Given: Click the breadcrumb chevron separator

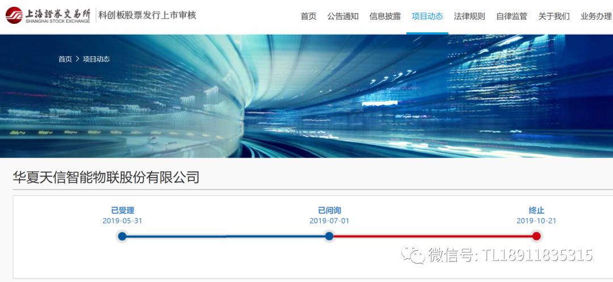Looking at the screenshot, I should click(x=77, y=59).
